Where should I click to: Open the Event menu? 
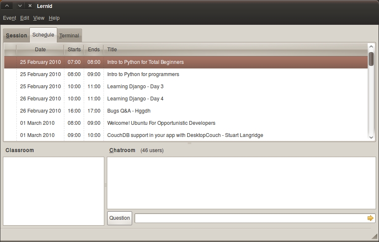[x=9, y=18]
